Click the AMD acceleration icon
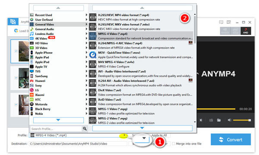This screenshot has height=155, width=259. (246, 31)
